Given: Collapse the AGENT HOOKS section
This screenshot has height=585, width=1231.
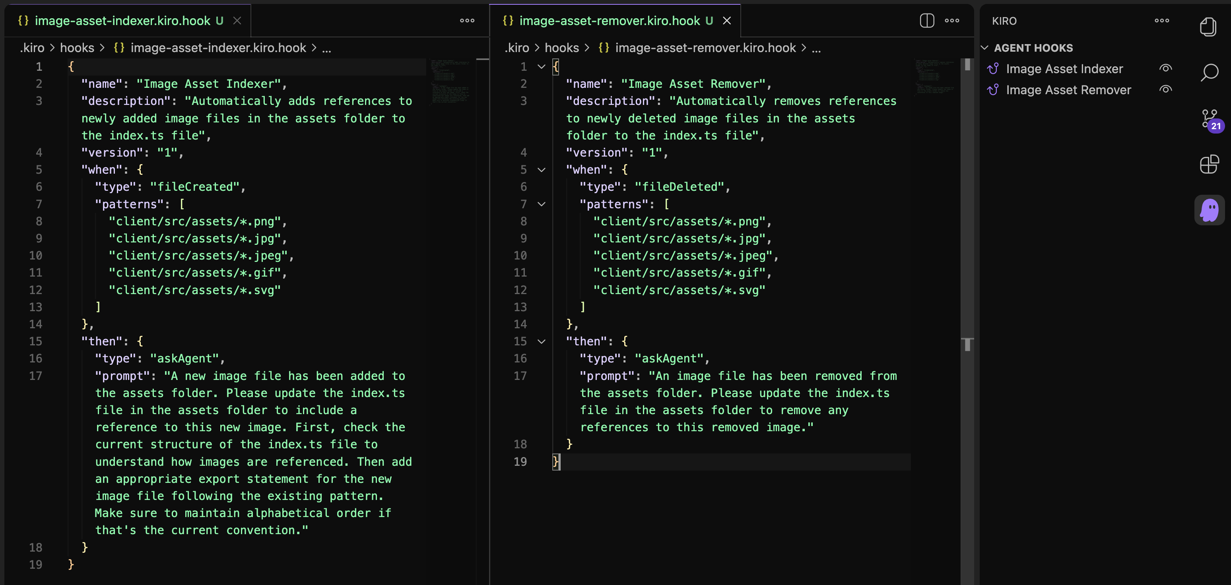Looking at the screenshot, I should pos(984,48).
